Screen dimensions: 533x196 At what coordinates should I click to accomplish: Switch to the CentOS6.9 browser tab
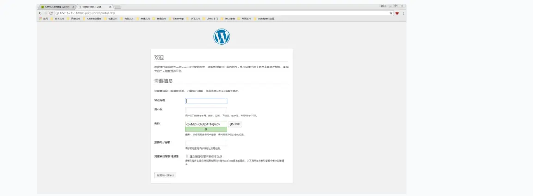point(57,7)
